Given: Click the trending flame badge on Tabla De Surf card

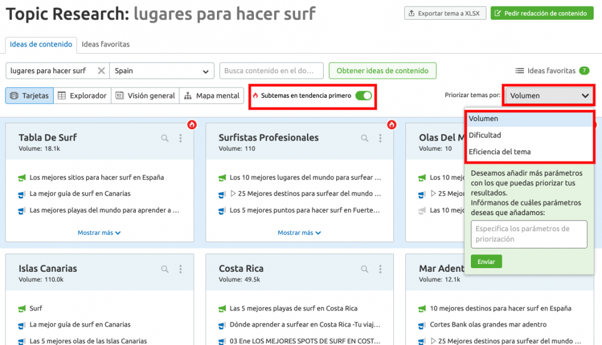Looking at the screenshot, I should click(192, 125).
